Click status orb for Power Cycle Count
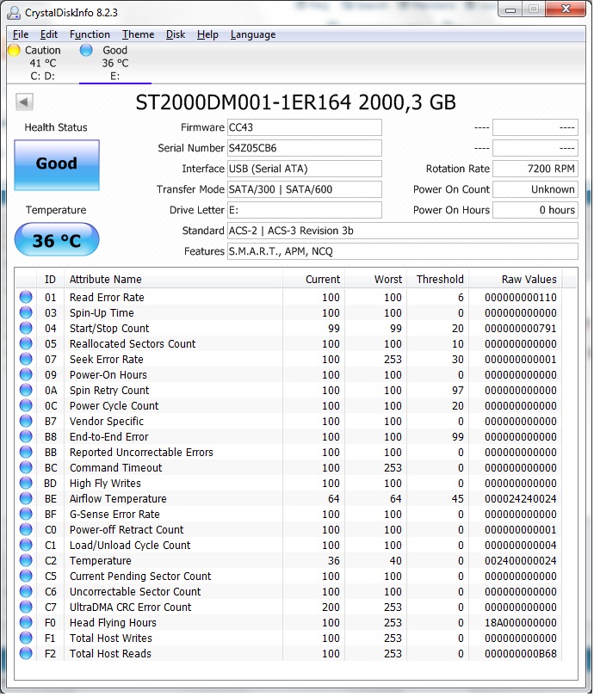The image size is (594, 697). click(26, 405)
